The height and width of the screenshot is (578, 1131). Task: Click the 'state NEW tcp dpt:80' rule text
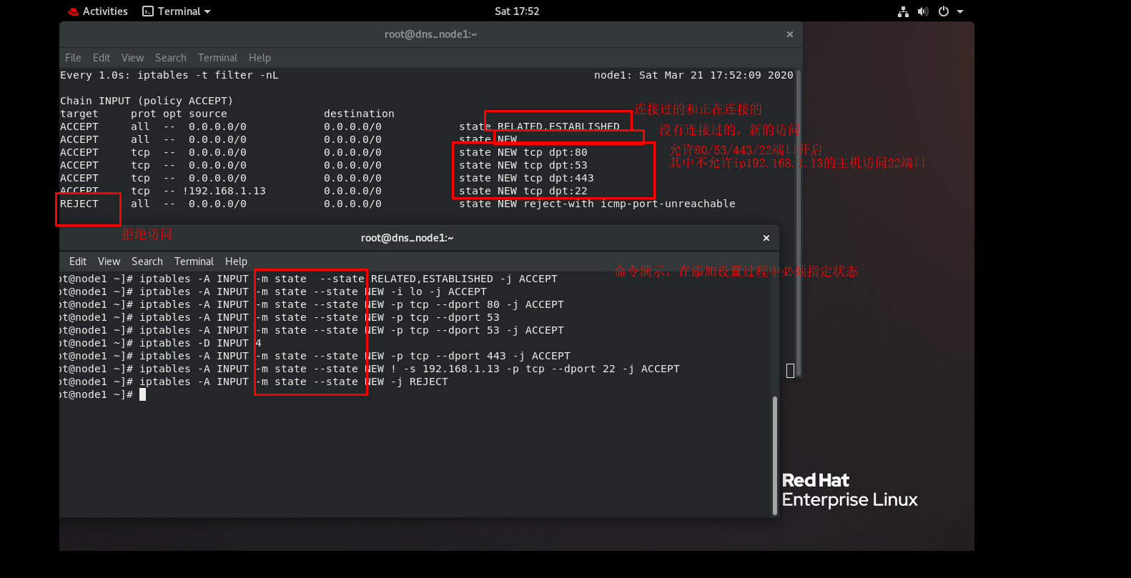click(x=523, y=152)
